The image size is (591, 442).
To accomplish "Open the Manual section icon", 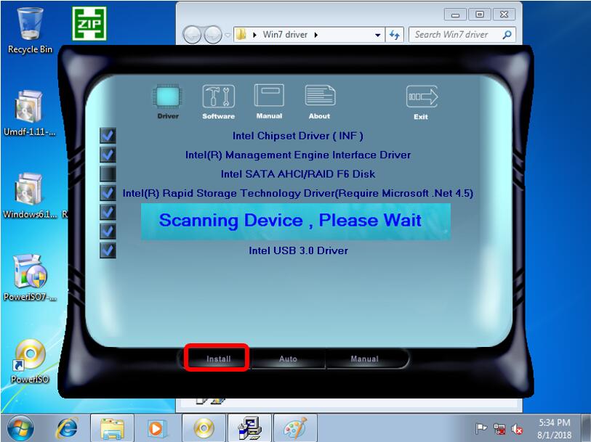I will click(x=269, y=96).
